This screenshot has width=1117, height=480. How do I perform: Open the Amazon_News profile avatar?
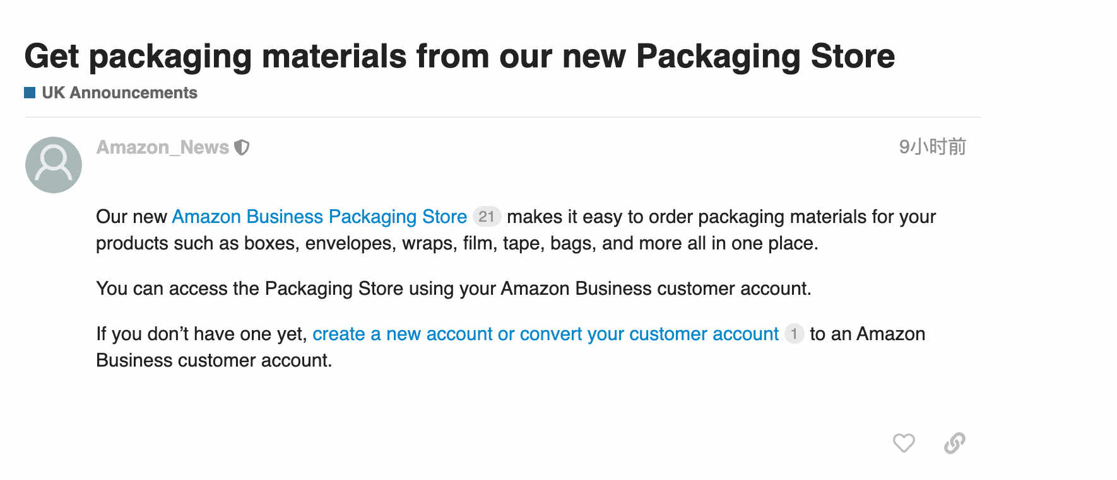[54, 165]
